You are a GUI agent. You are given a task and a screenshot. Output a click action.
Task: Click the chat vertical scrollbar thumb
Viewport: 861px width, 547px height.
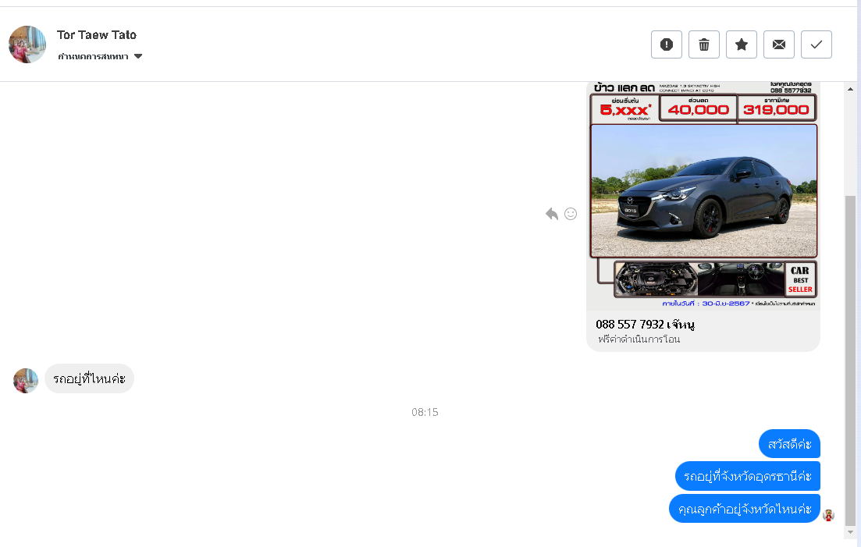click(x=850, y=361)
